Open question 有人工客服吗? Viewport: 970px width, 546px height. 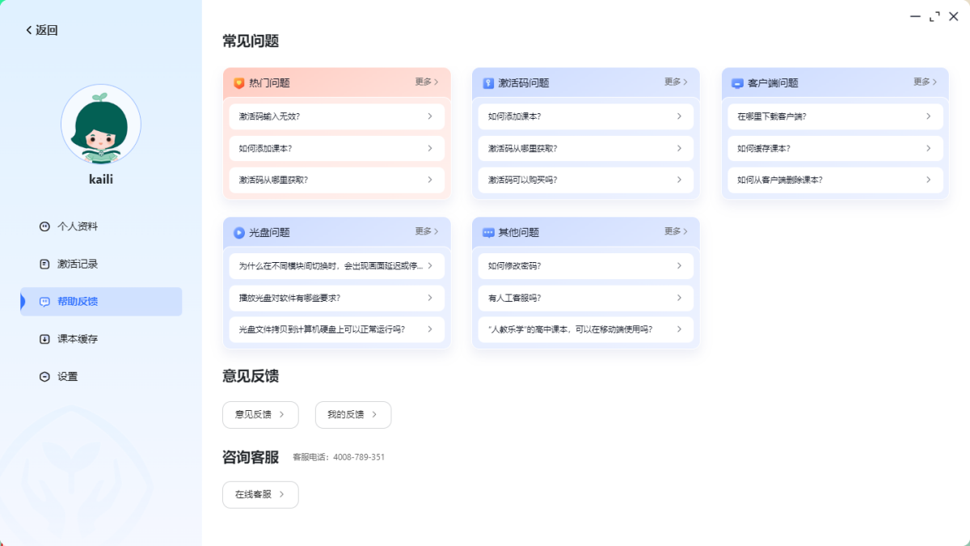(x=585, y=298)
